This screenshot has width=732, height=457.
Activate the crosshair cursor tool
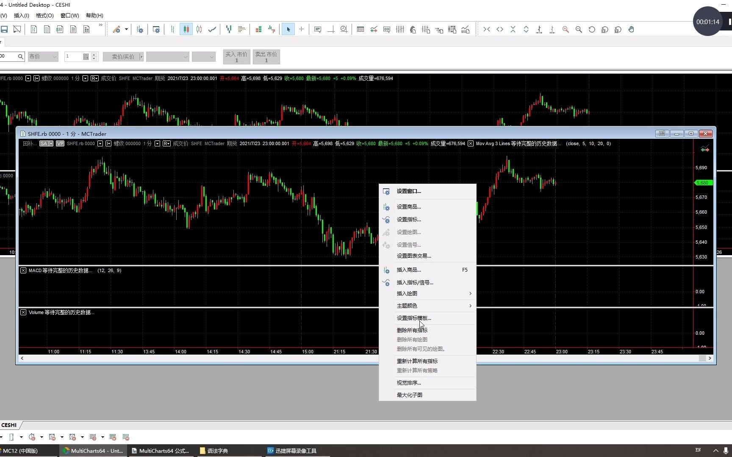coord(301,30)
